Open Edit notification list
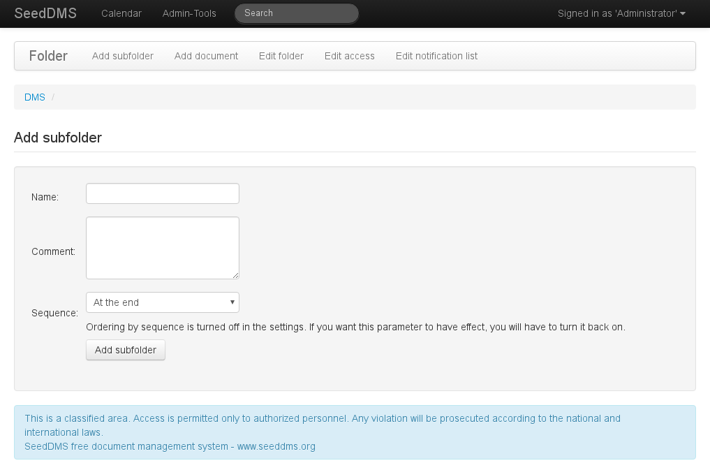The width and height of the screenshot is (710, 470). point(436,56)
